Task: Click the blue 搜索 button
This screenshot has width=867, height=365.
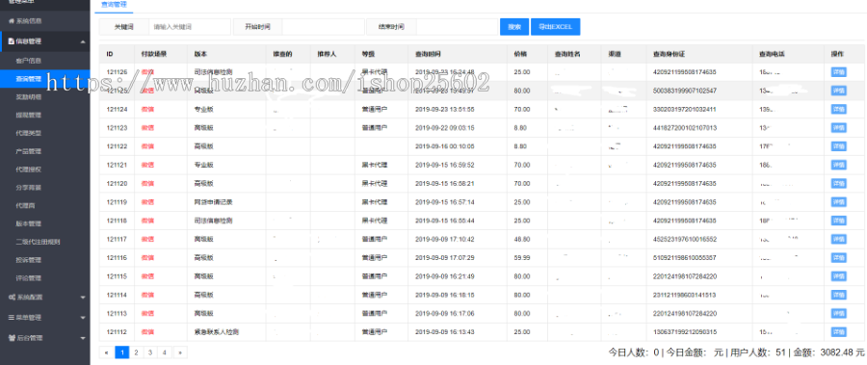Action: (514, 27)
